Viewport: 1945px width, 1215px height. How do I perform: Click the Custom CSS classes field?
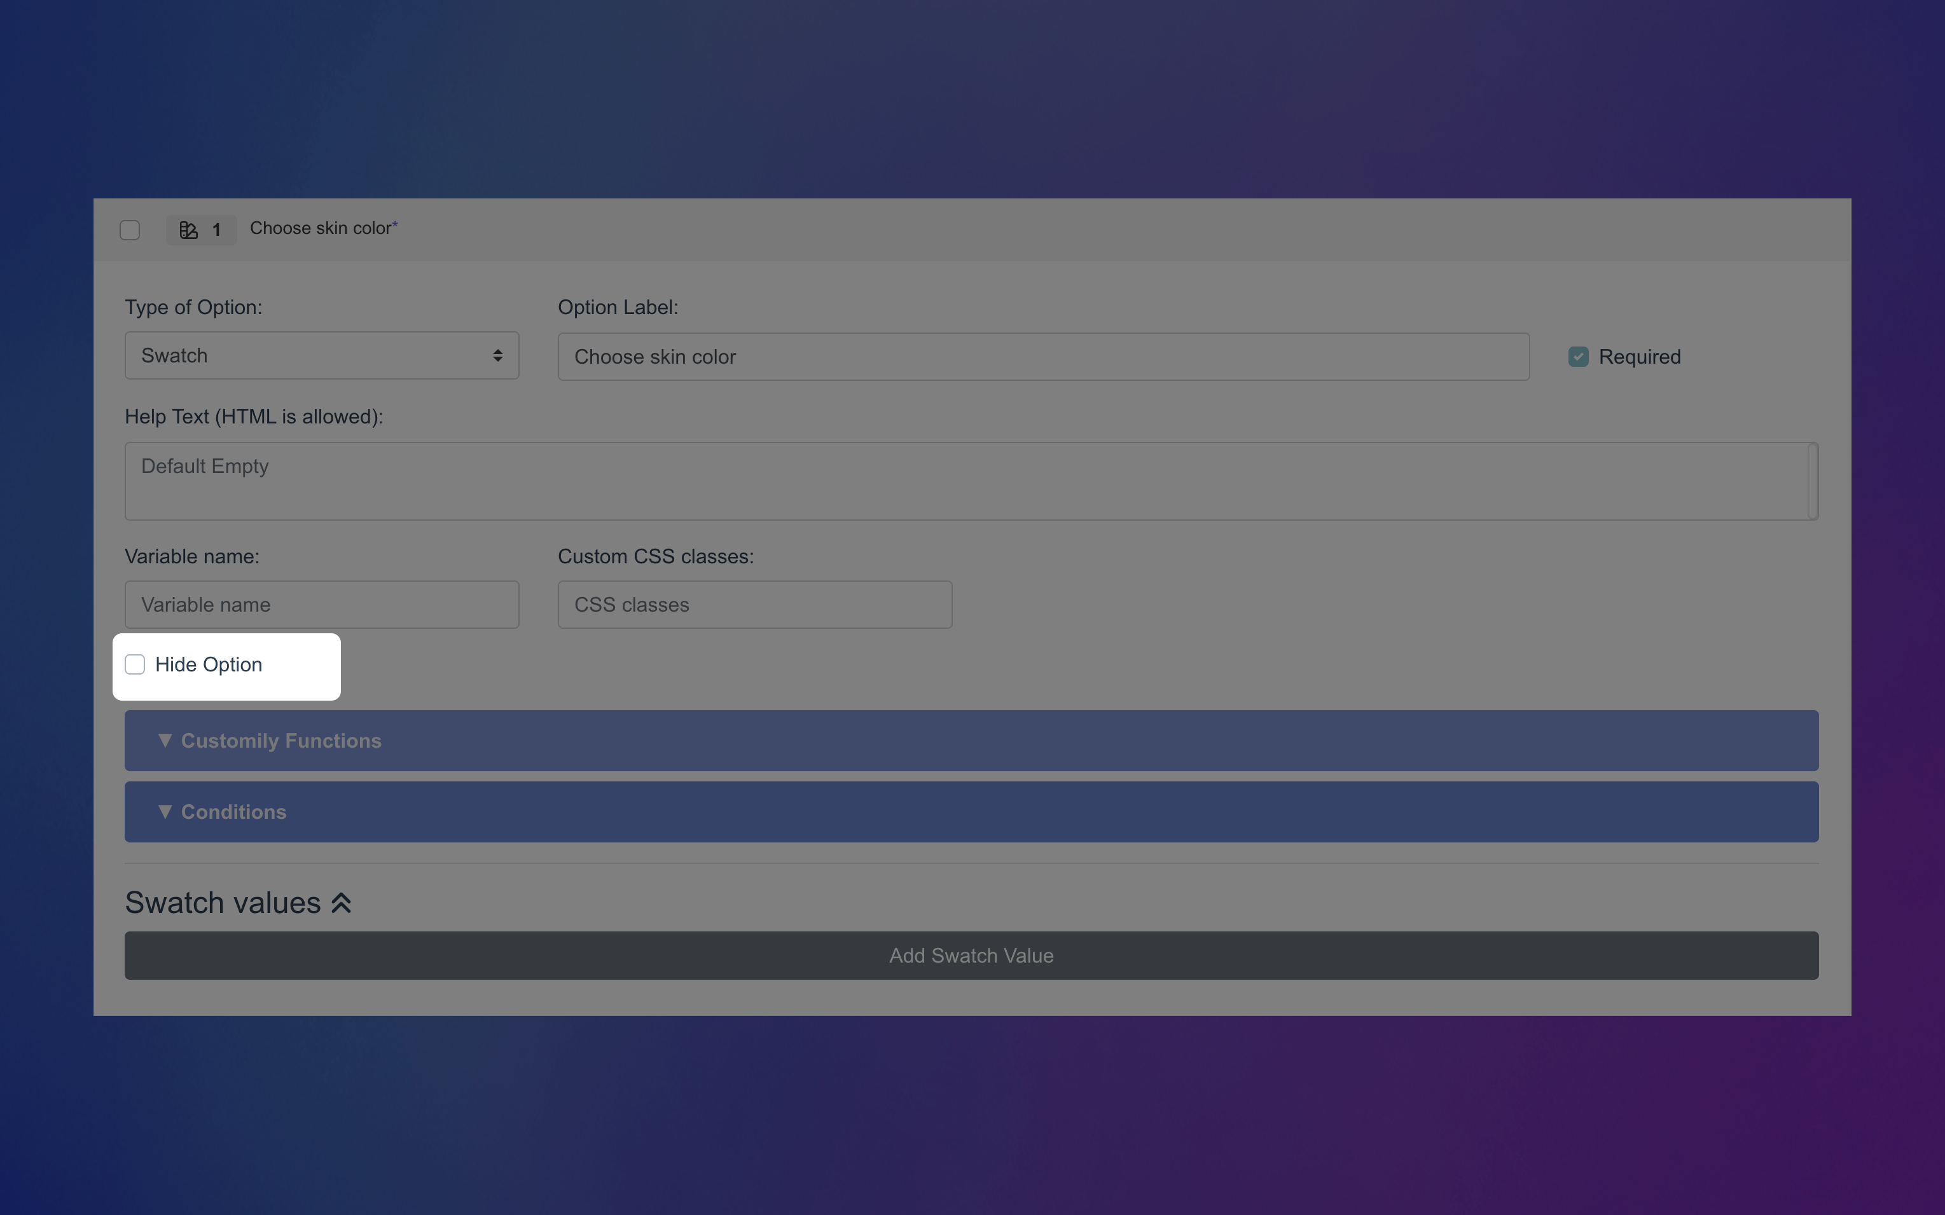pos(754,604)
